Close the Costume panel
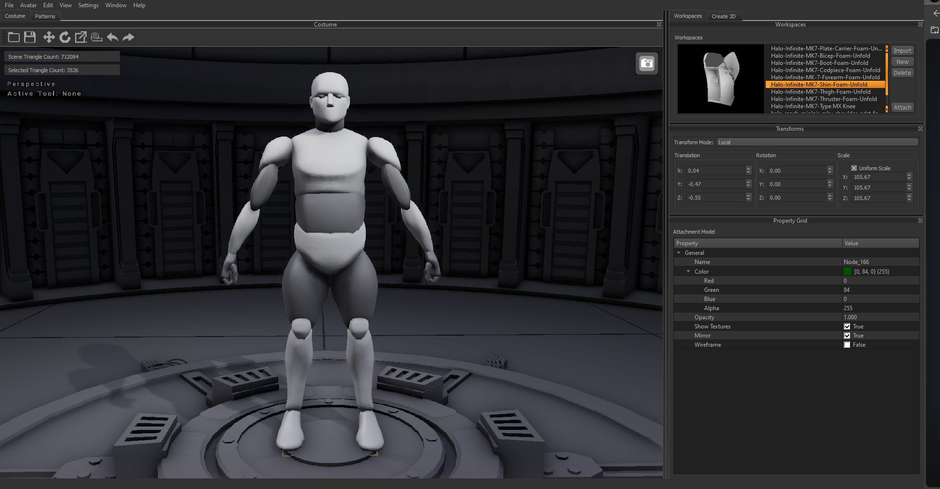The image size is (940, 489). (x=659, y=24)
